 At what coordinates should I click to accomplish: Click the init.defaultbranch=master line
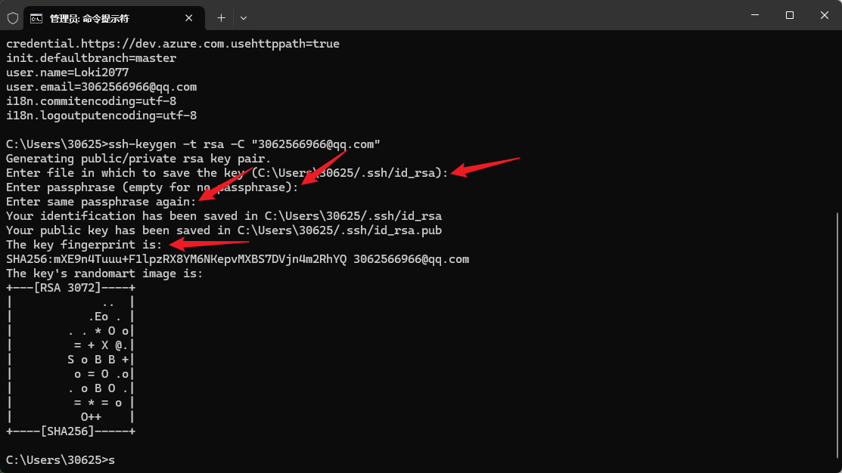pos(91,58)
